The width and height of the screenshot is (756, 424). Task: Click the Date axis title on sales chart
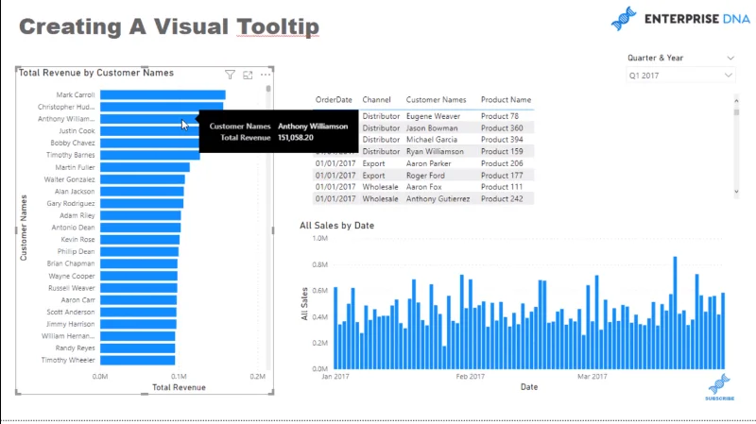[x=529, y=387]
